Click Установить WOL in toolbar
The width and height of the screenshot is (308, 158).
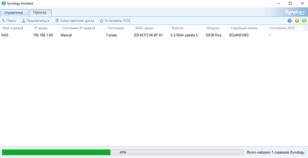pyautogui.click(x=115, y=21)
